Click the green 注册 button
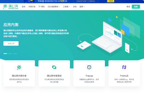This screenshot has width=144, height=103. pyautogui.click(x=136, y=7)
